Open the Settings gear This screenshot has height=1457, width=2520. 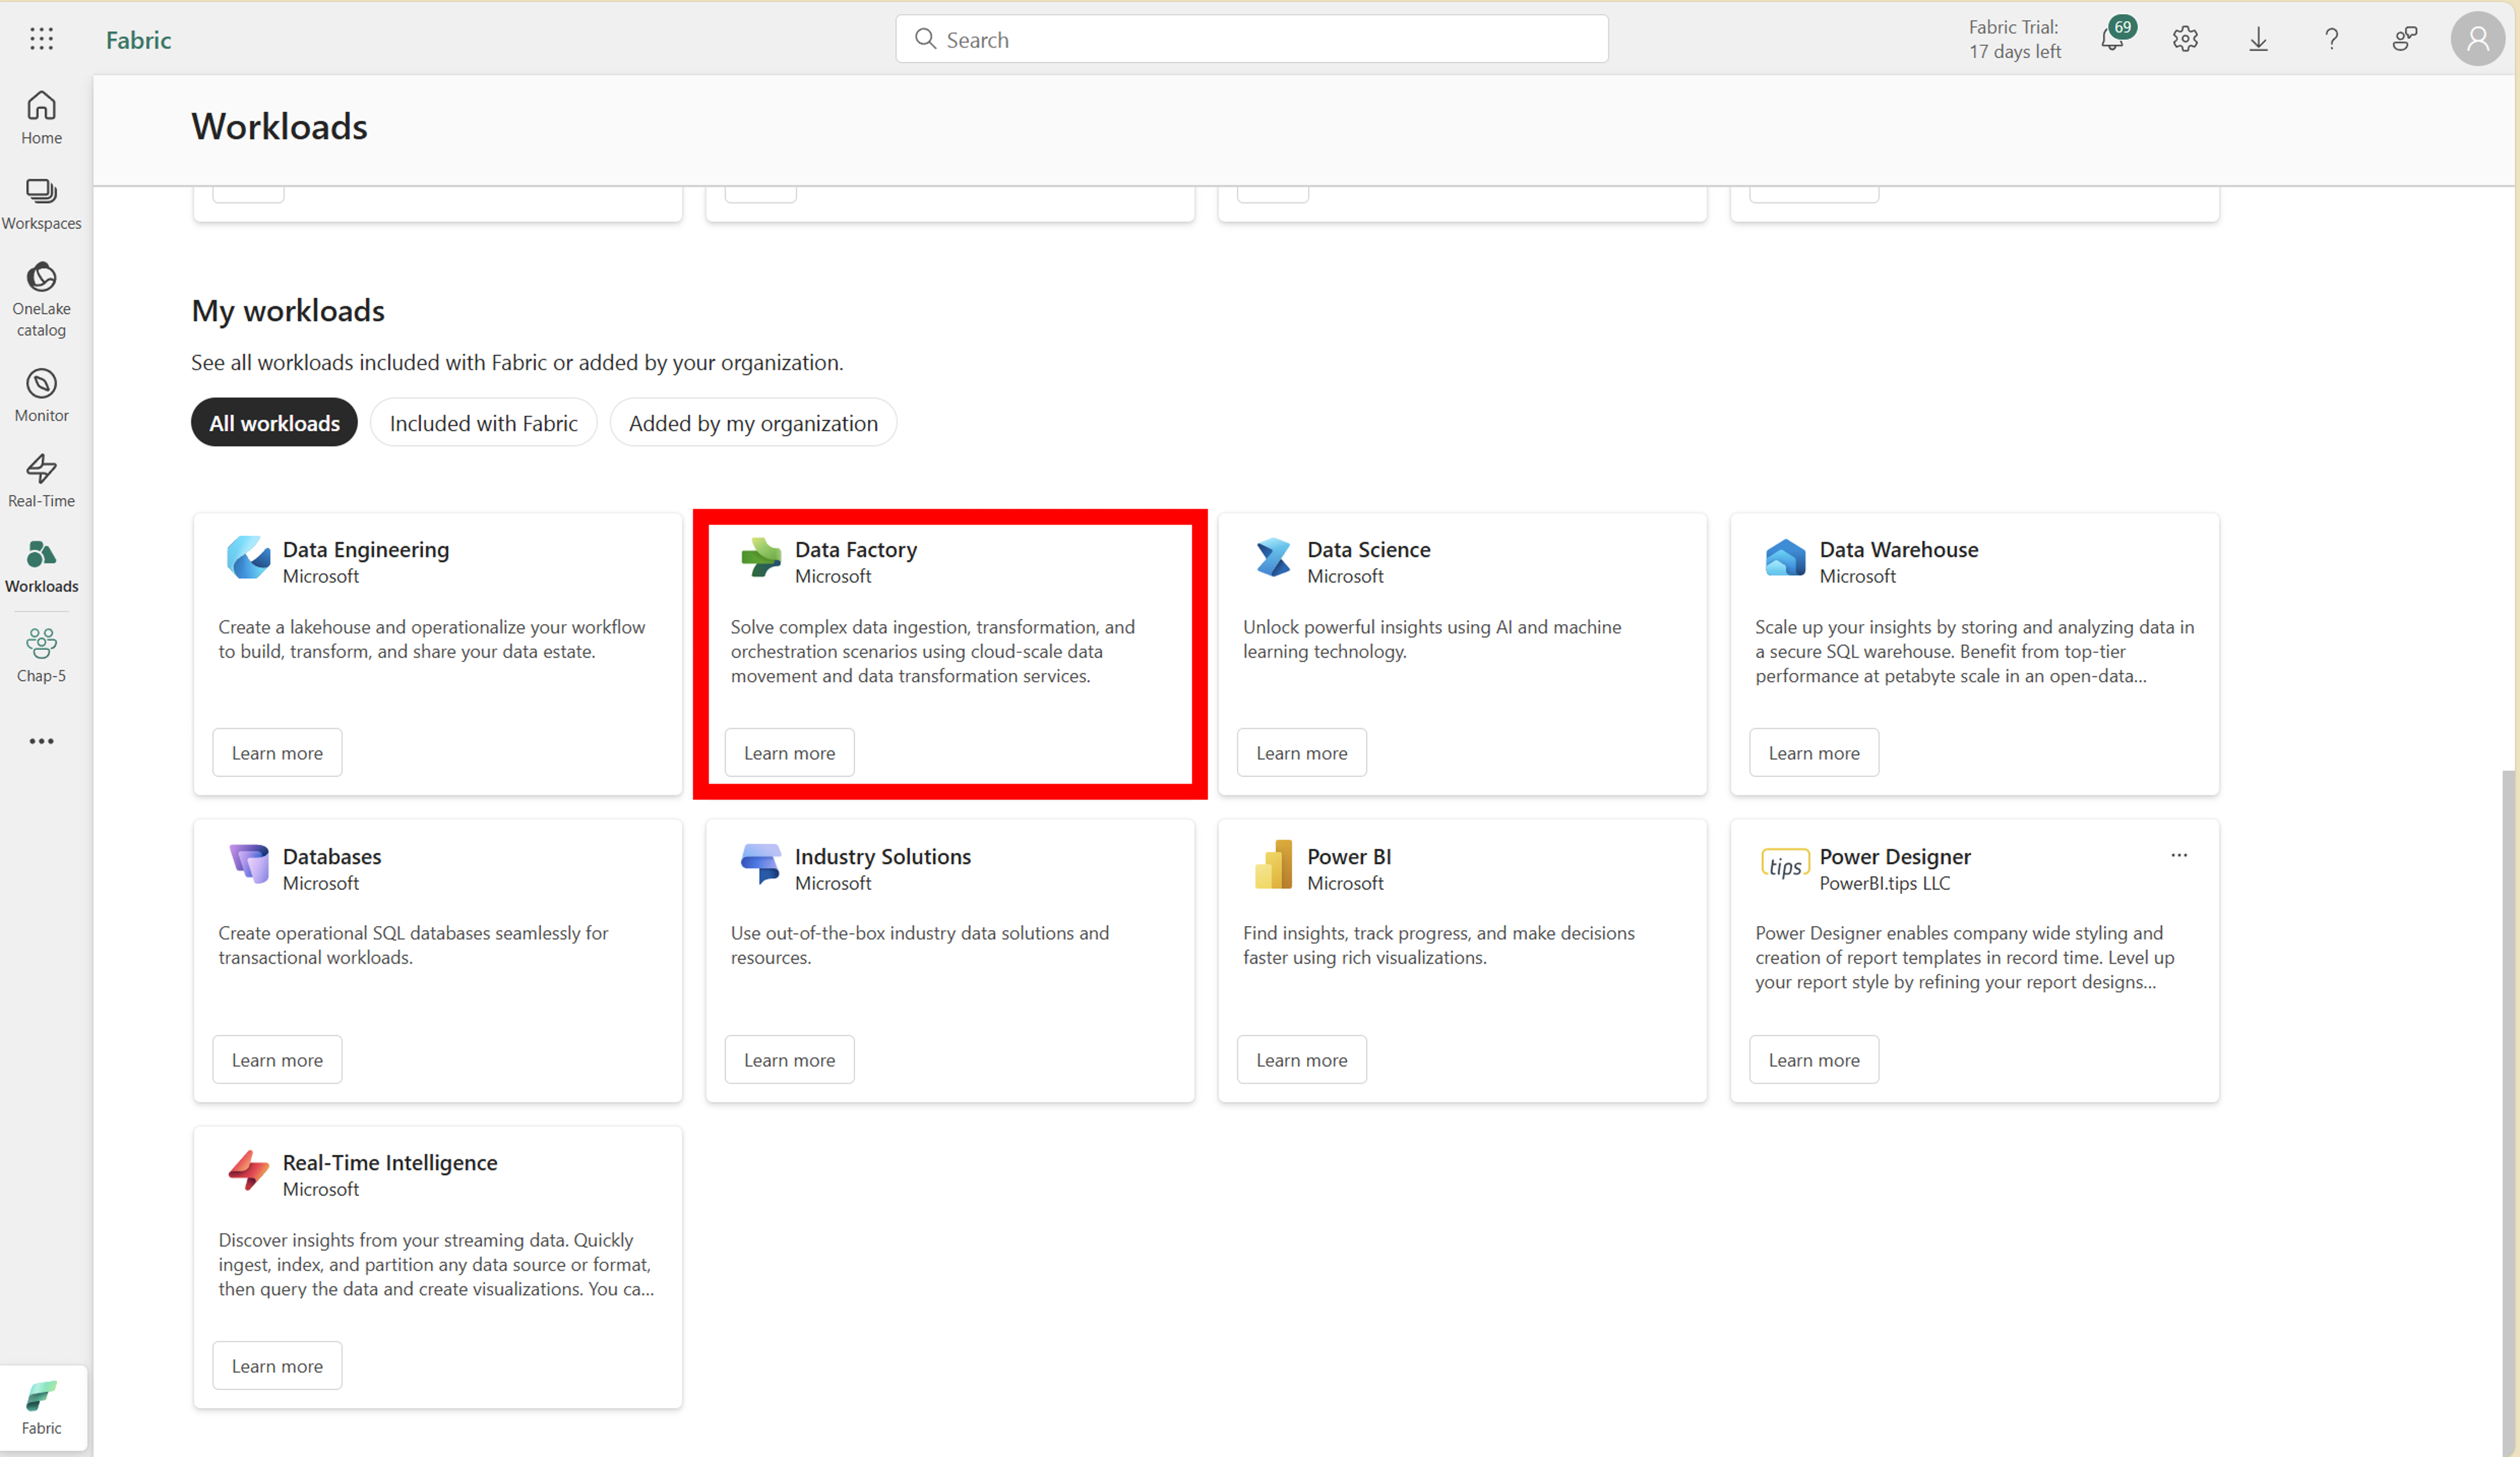point(2185,39)
